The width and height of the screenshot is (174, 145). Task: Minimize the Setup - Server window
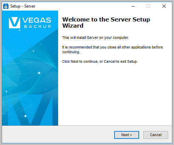133,6
